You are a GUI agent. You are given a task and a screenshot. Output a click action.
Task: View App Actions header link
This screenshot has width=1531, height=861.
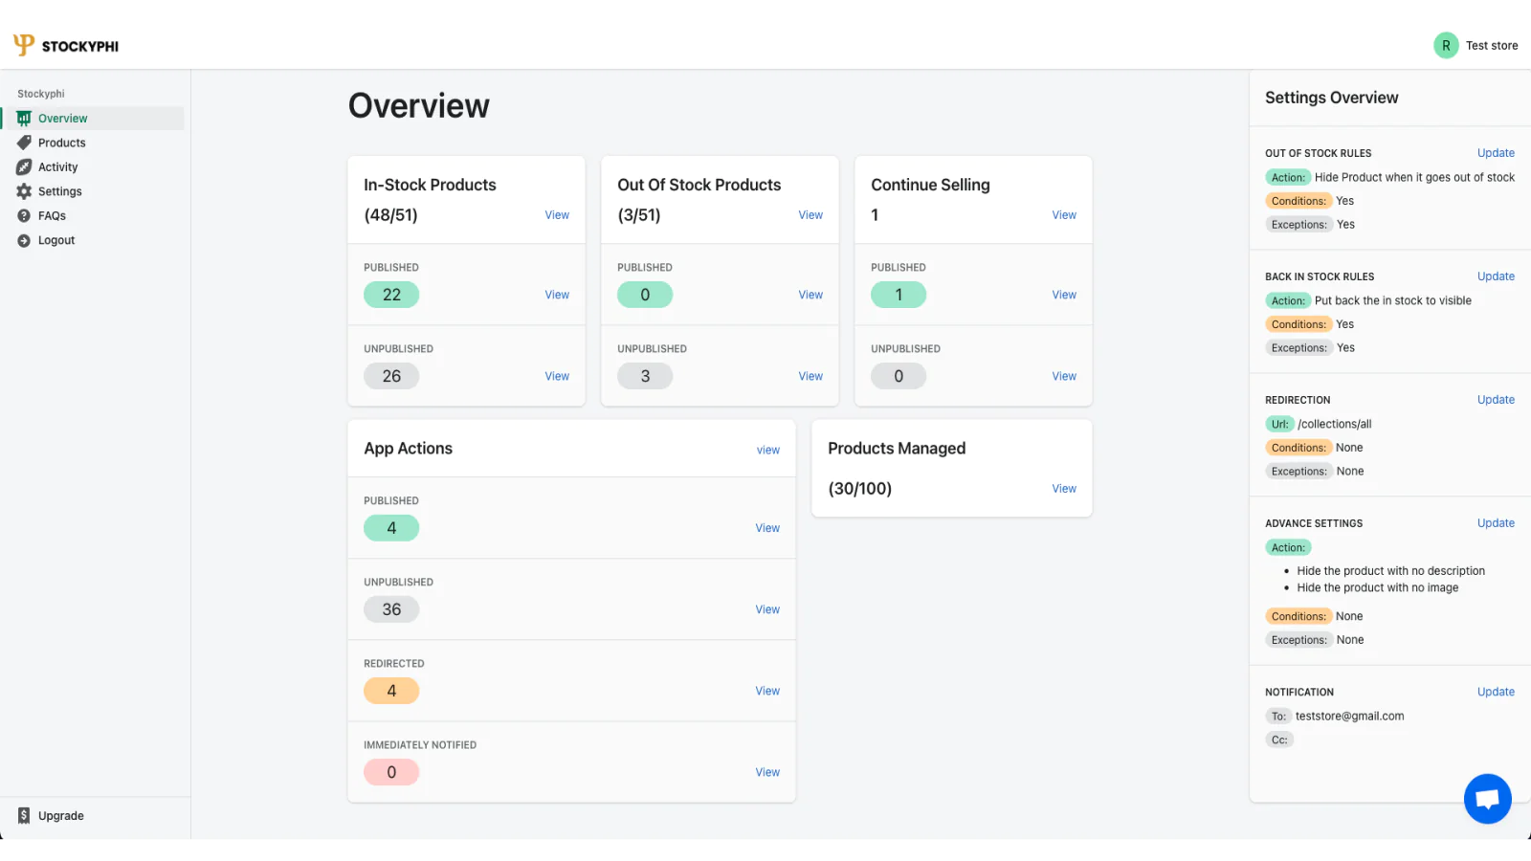[x=768, y=450]
